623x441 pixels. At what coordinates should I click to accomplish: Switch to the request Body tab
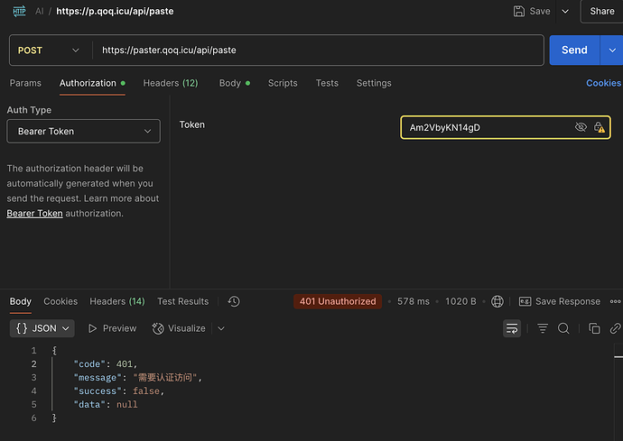pos(235,83)
